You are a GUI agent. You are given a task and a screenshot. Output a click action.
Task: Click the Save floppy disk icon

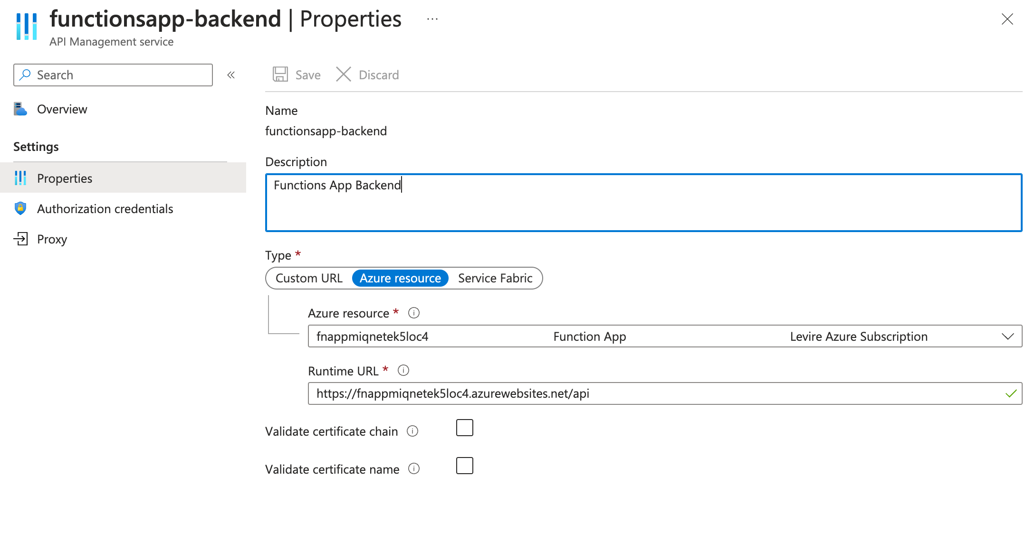pyautogui.click(x=280, y=75)
